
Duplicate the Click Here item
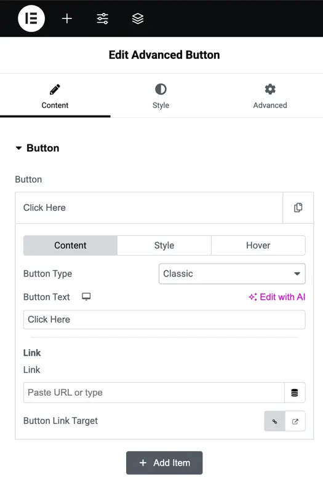click(298, 208)
